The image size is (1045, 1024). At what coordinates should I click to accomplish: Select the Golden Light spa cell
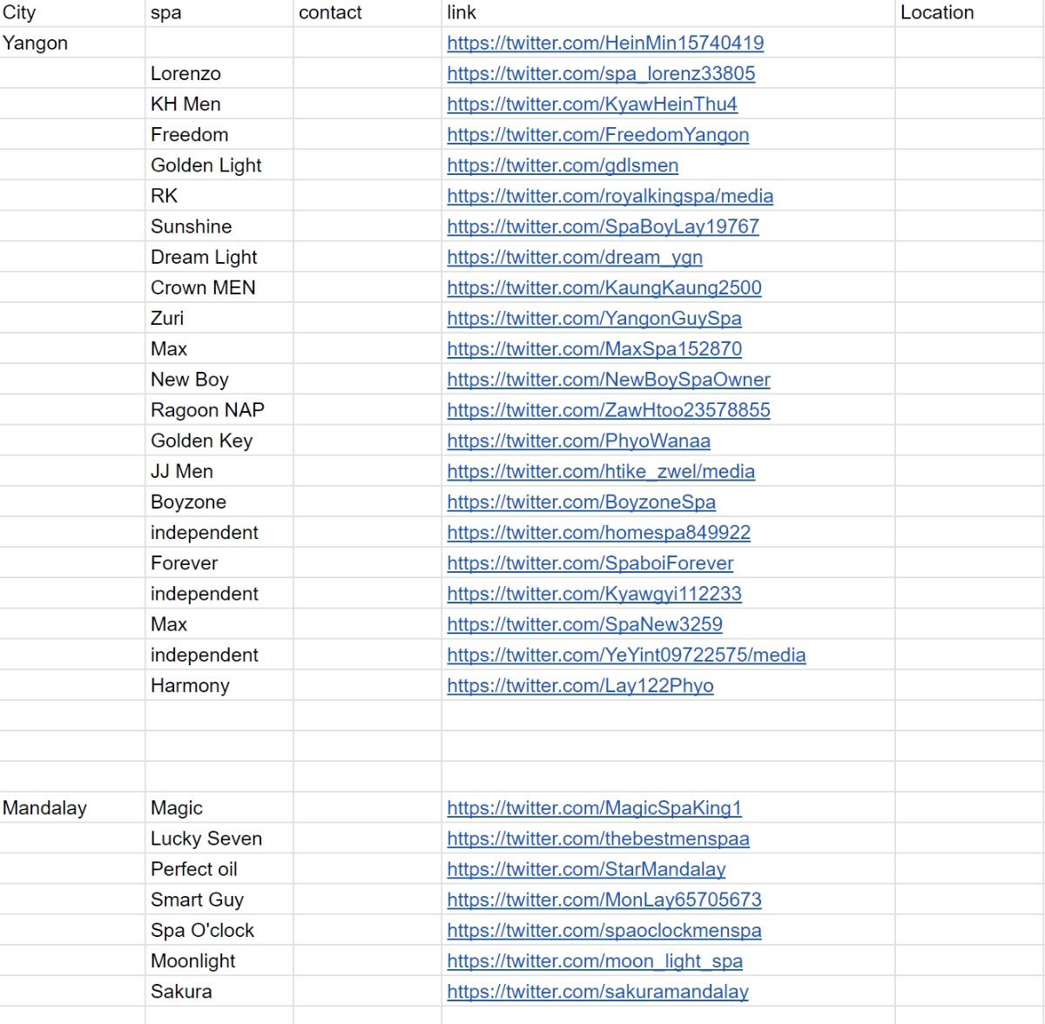click(x=219, y=165)
